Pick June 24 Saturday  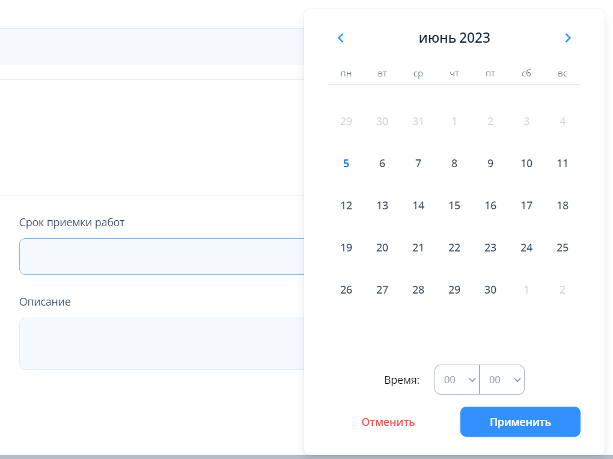click(x=526, y=248)
